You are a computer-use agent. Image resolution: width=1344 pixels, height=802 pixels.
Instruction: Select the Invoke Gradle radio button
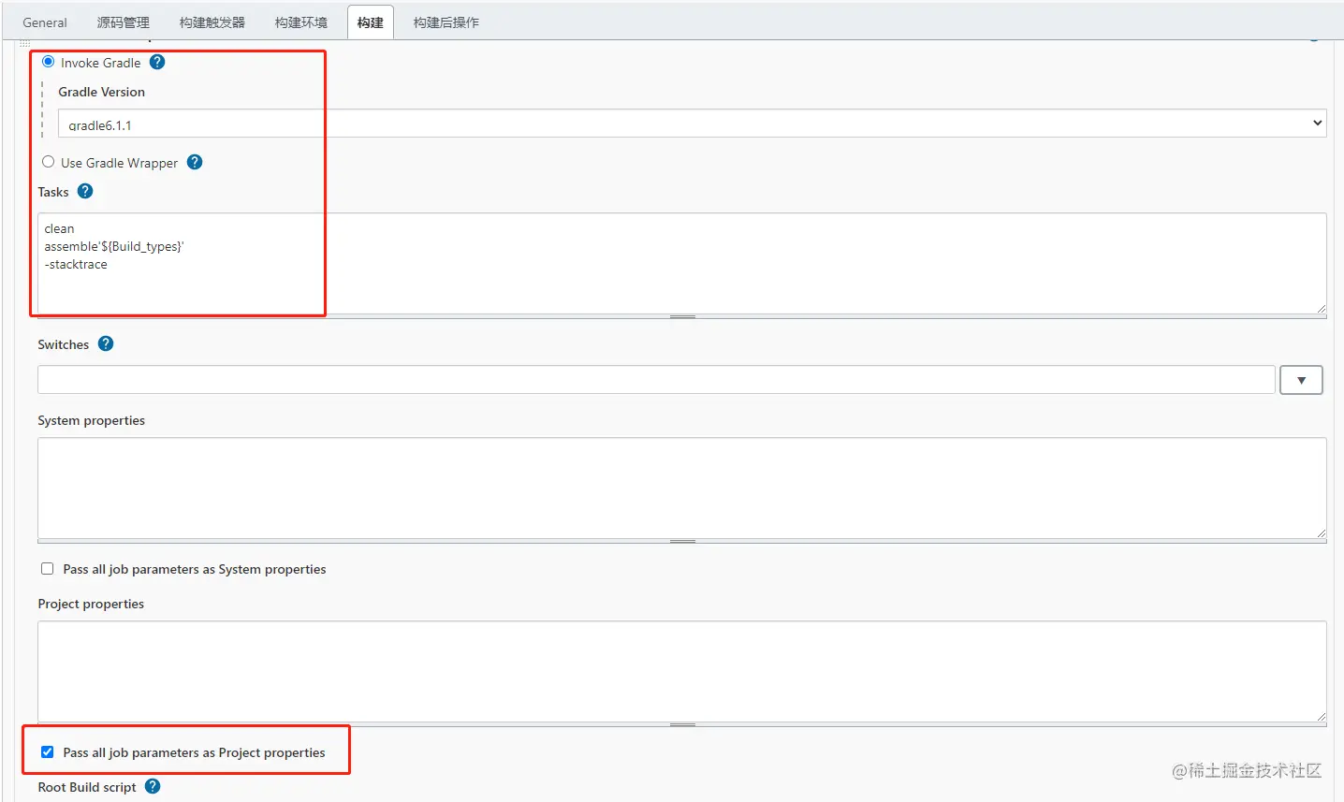click(x=48, y=62)
